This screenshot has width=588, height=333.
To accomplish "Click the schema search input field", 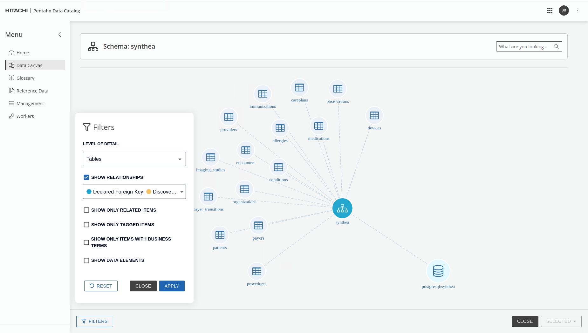I will (x=524, y=47).
